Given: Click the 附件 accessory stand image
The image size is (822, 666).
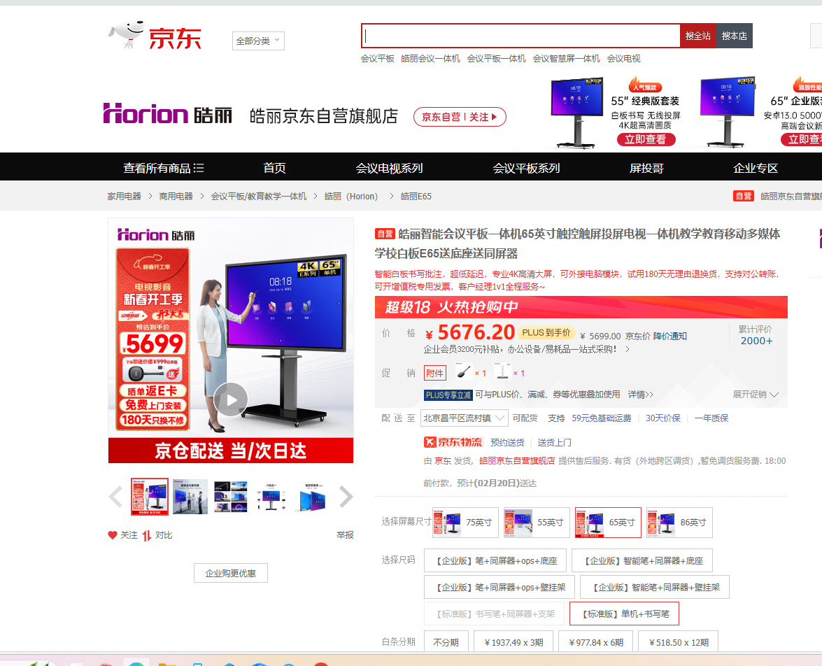Looking at the screenshot, I should coord(503,371).
